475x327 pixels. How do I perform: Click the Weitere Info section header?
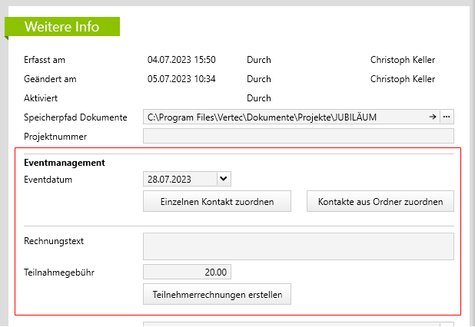click(62, 27)
